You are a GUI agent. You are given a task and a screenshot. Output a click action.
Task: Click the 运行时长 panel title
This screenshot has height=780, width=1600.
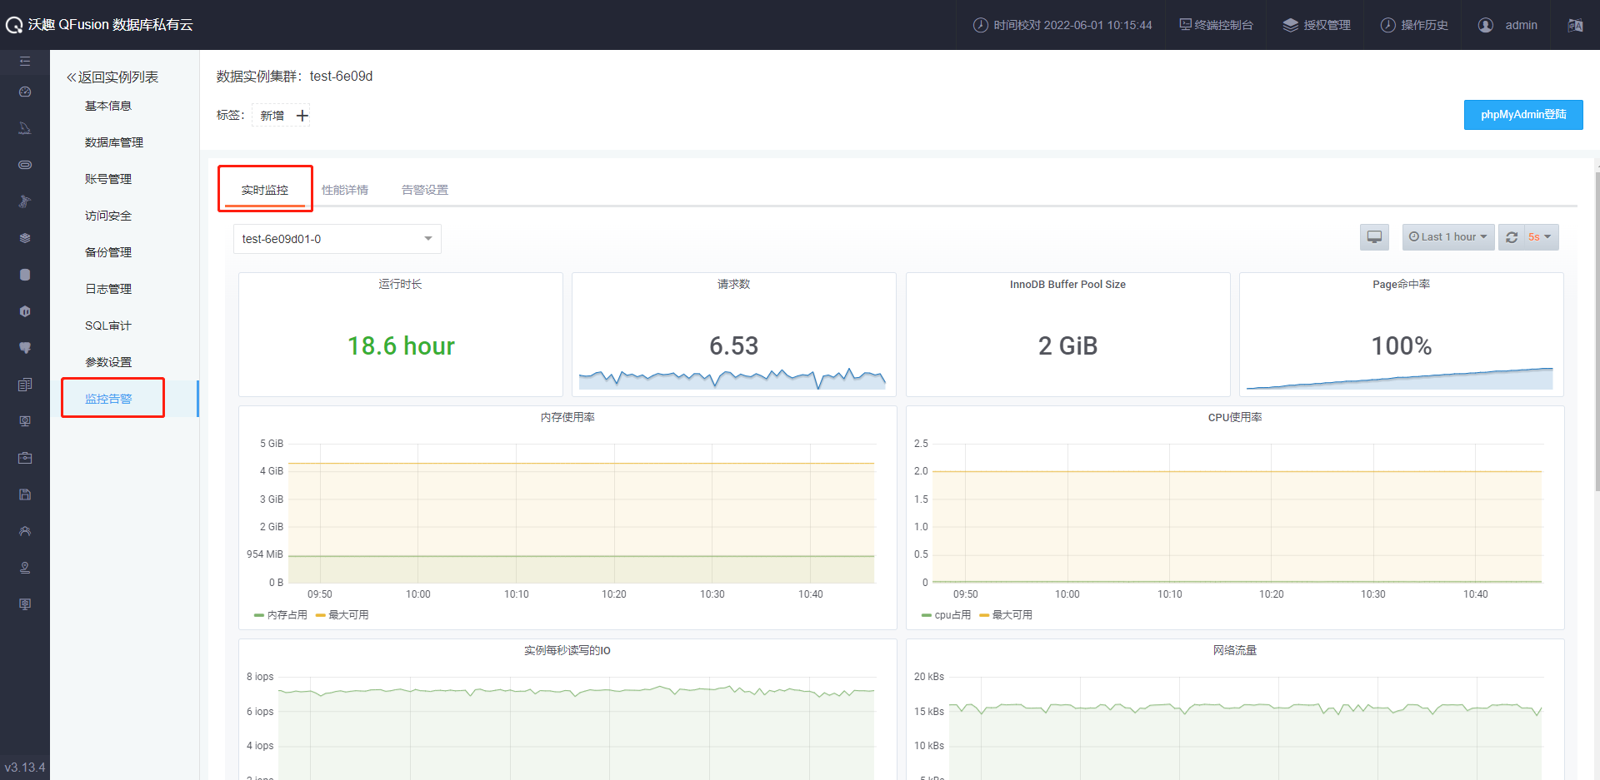(x=400, y=284)
